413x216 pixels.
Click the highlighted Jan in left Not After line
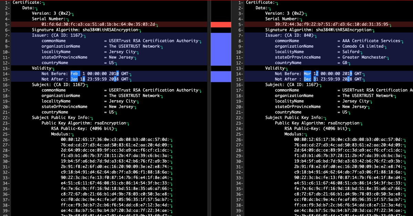[x=75, y=79]
